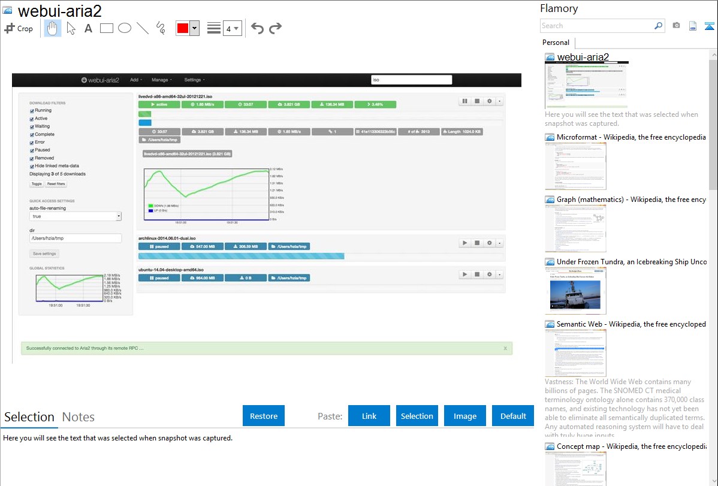Viewport: 718px width, 486px height.
Task: Paste as Link
Action: tap(369, 416)
